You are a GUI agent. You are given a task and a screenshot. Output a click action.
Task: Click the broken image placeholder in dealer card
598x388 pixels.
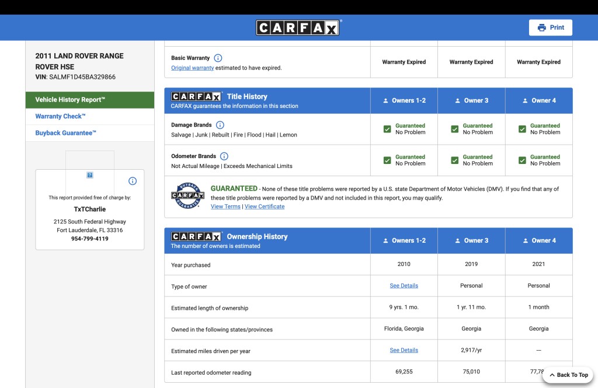tap(90, 175)
